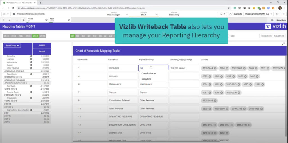Open the bookmarks dropdown
This screenshot has width=288, height=143.
click(x=222, y=14)
